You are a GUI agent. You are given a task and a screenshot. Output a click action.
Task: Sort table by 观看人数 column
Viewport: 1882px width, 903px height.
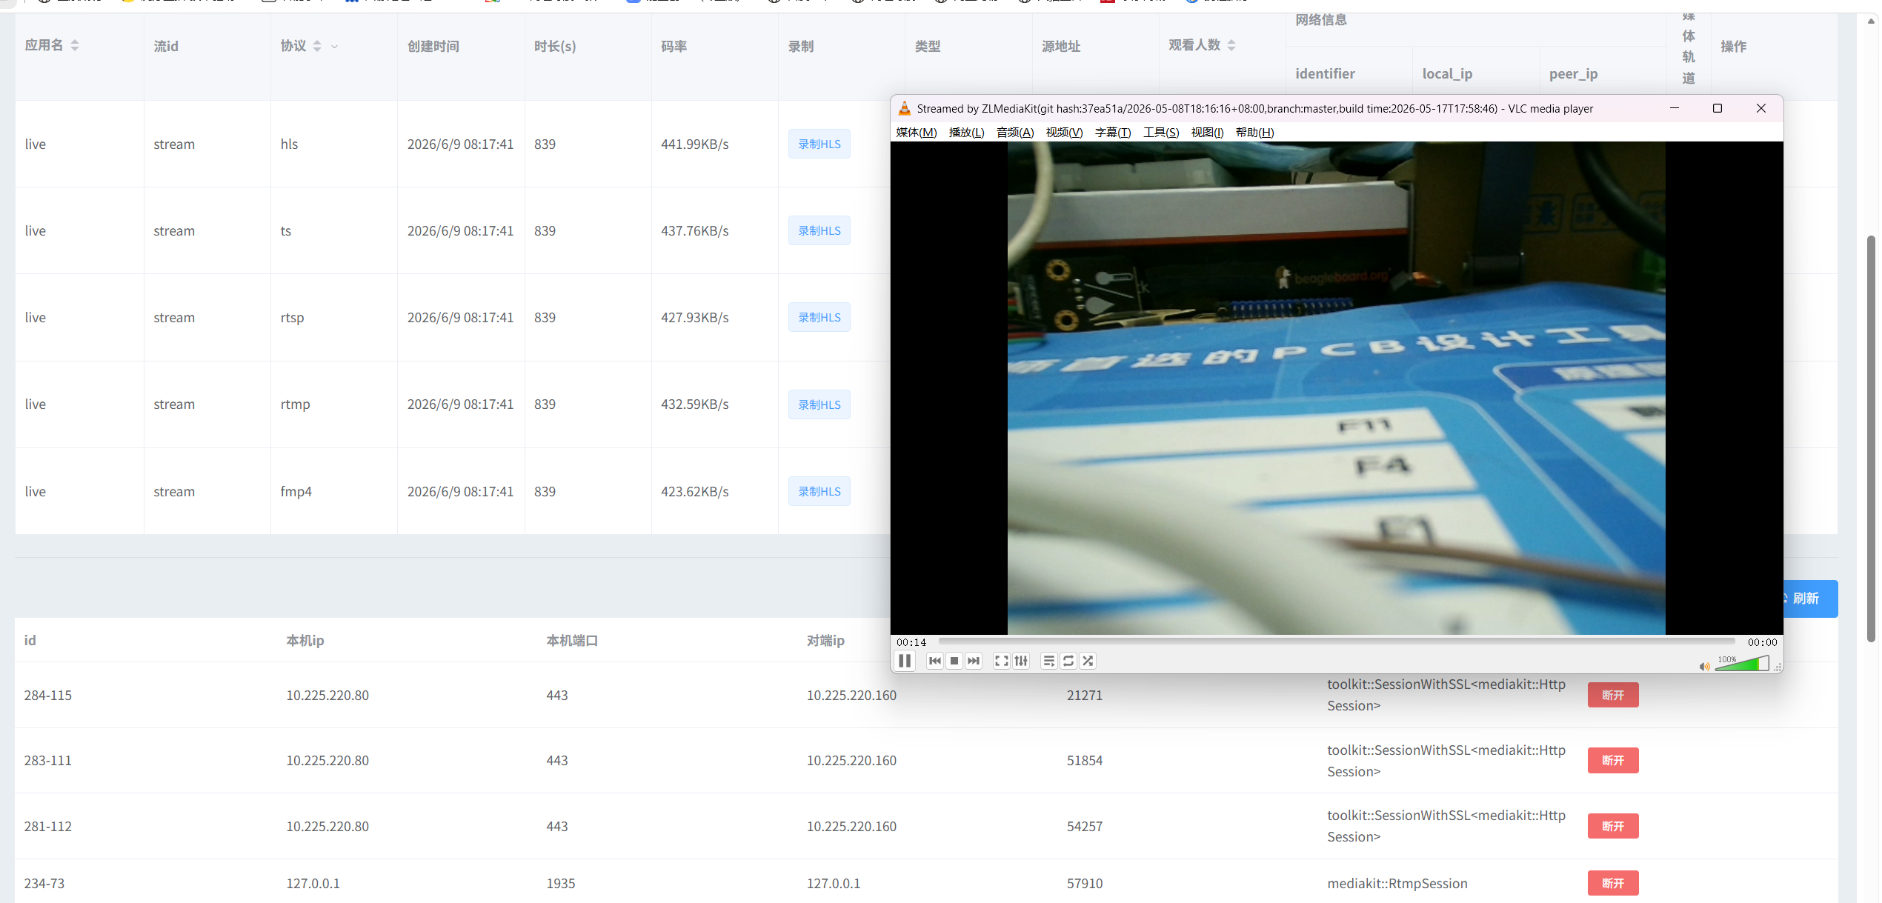[x=1231, y=45]
